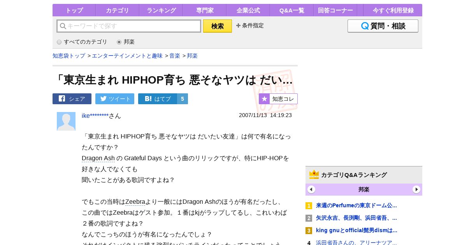
Task: Open the エンターテインメントと趣味 breadcrumb link
Action: pos(127,56)
